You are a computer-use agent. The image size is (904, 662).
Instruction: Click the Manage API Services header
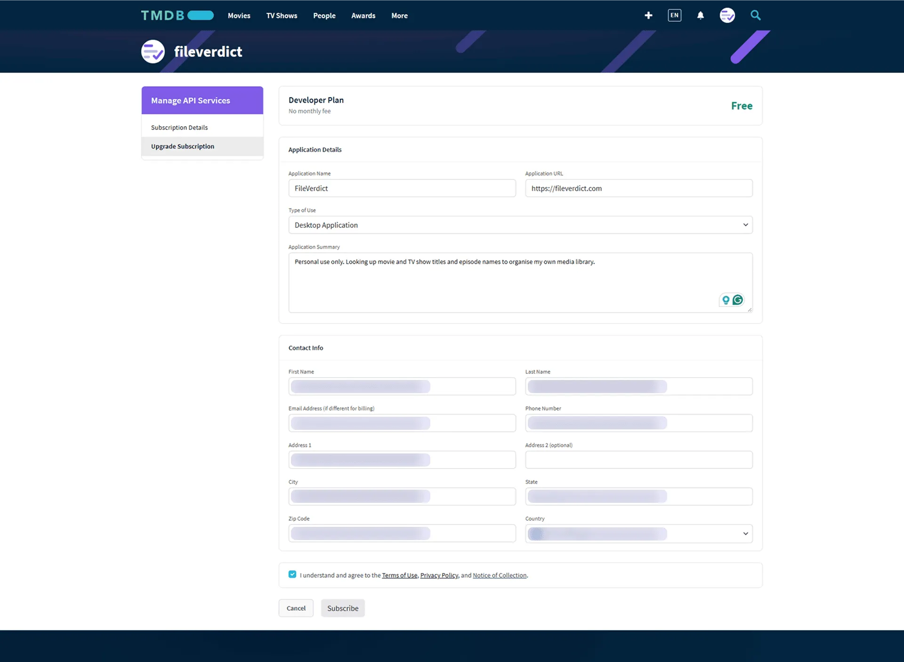click(202, 100)
